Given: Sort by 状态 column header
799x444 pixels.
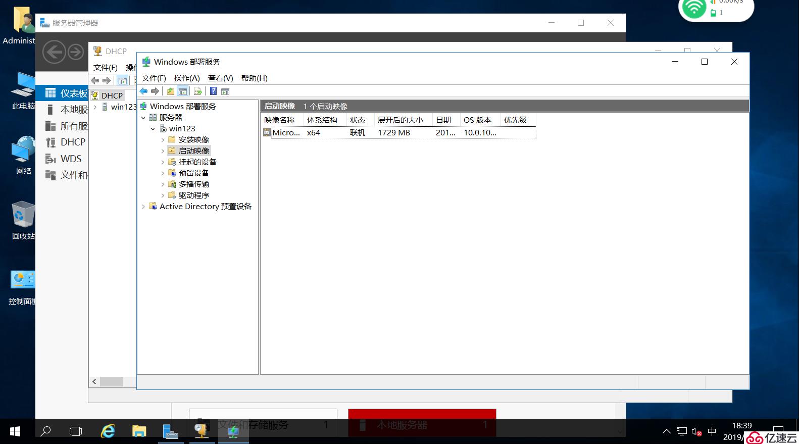Looking at the screenshot, I should [x=361, y=120].
